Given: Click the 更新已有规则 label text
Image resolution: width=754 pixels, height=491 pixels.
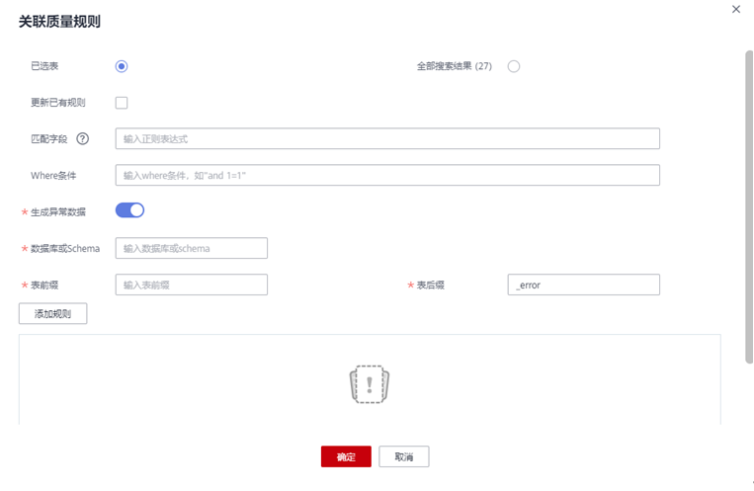Looking at the screenshot, I should click(x=58, y=103).
